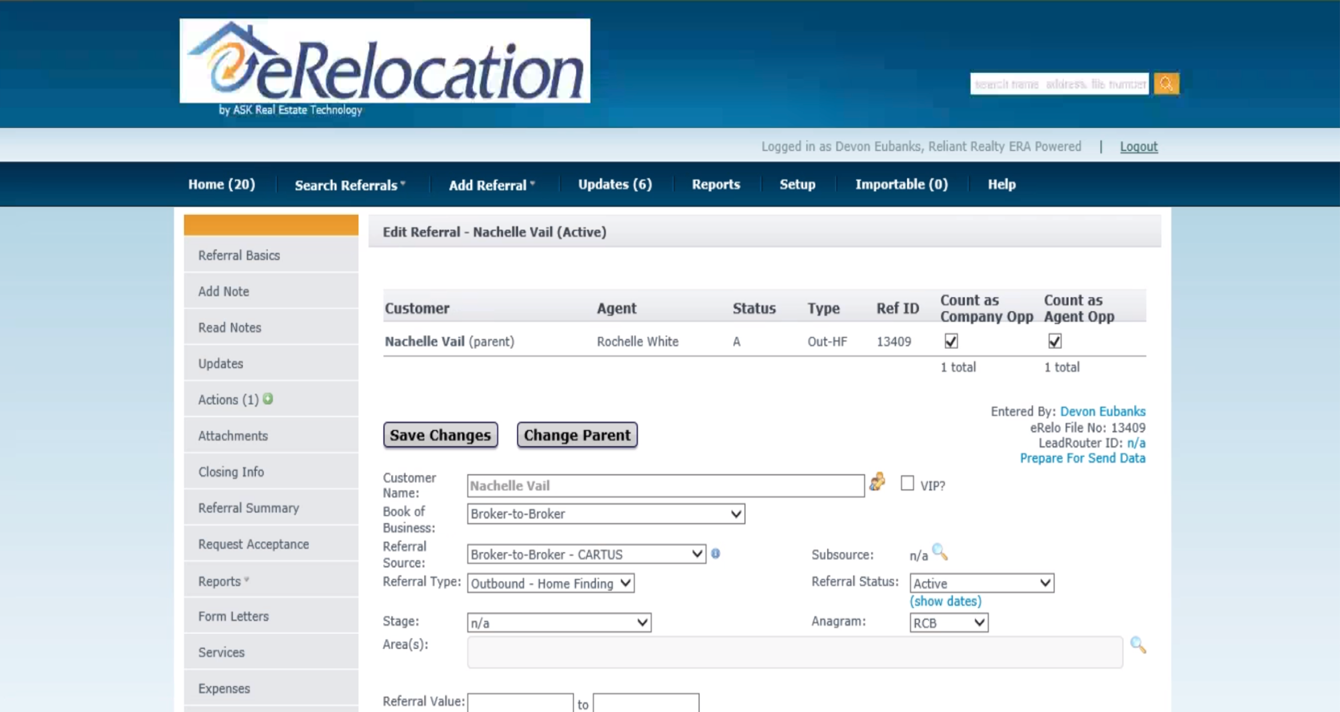Click the Save Changes button
The image size is (1340, 712).
coord(440,435)
